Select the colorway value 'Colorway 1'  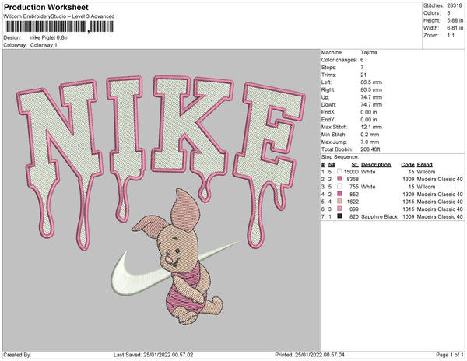(x=44, y=45)
